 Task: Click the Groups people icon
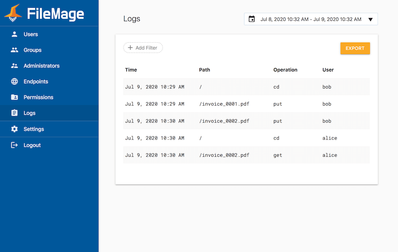pos(14,50)
